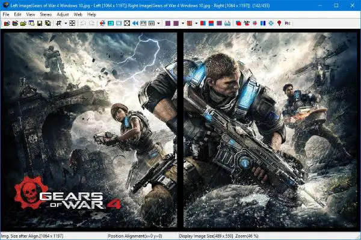Image resolution: width=361 pixels, height=240 pixels.
Task: Expand dropdown after purple interlaced icons
Action: point(183,23)
